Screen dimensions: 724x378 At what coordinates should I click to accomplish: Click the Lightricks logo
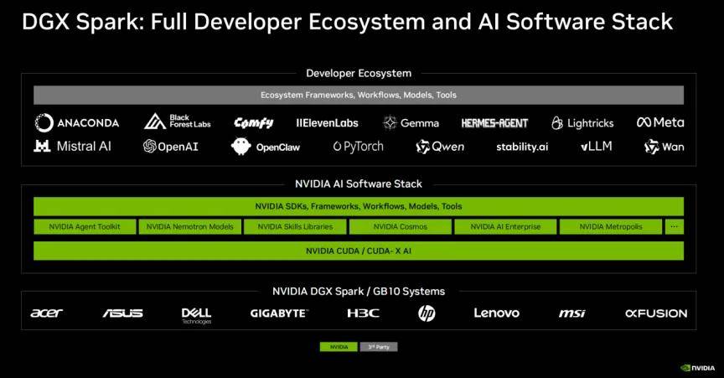click(582, 123)
